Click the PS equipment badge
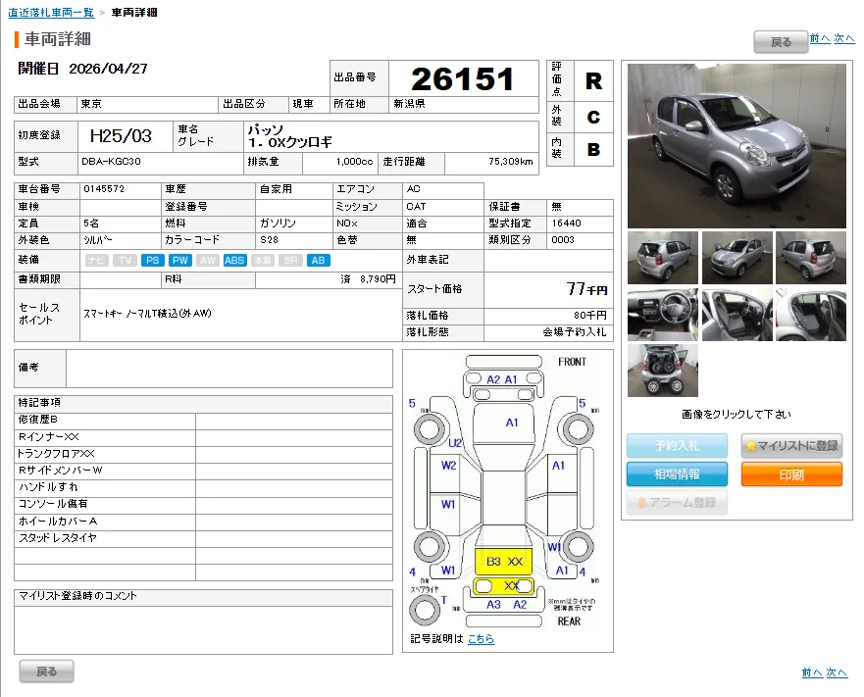The height and width of the screenshot is (697, 864). click(153, 261)
